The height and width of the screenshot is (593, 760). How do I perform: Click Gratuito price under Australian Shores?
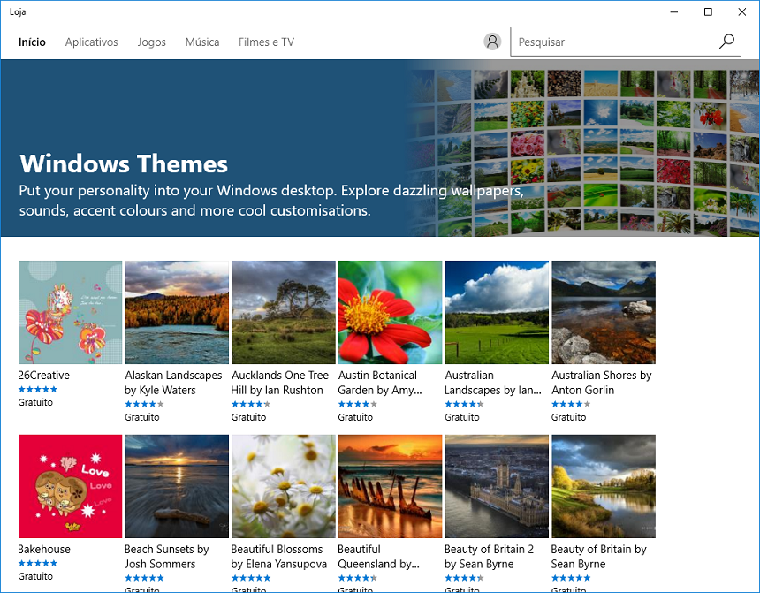[x=568, y=417]
